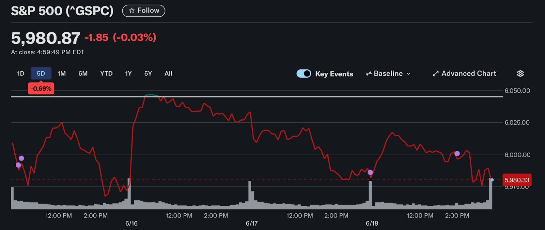Image resolution: width=545 pixels, height=230 pixels.
Task: Click the 5,980.87 closing price
Action: point(46,38)
